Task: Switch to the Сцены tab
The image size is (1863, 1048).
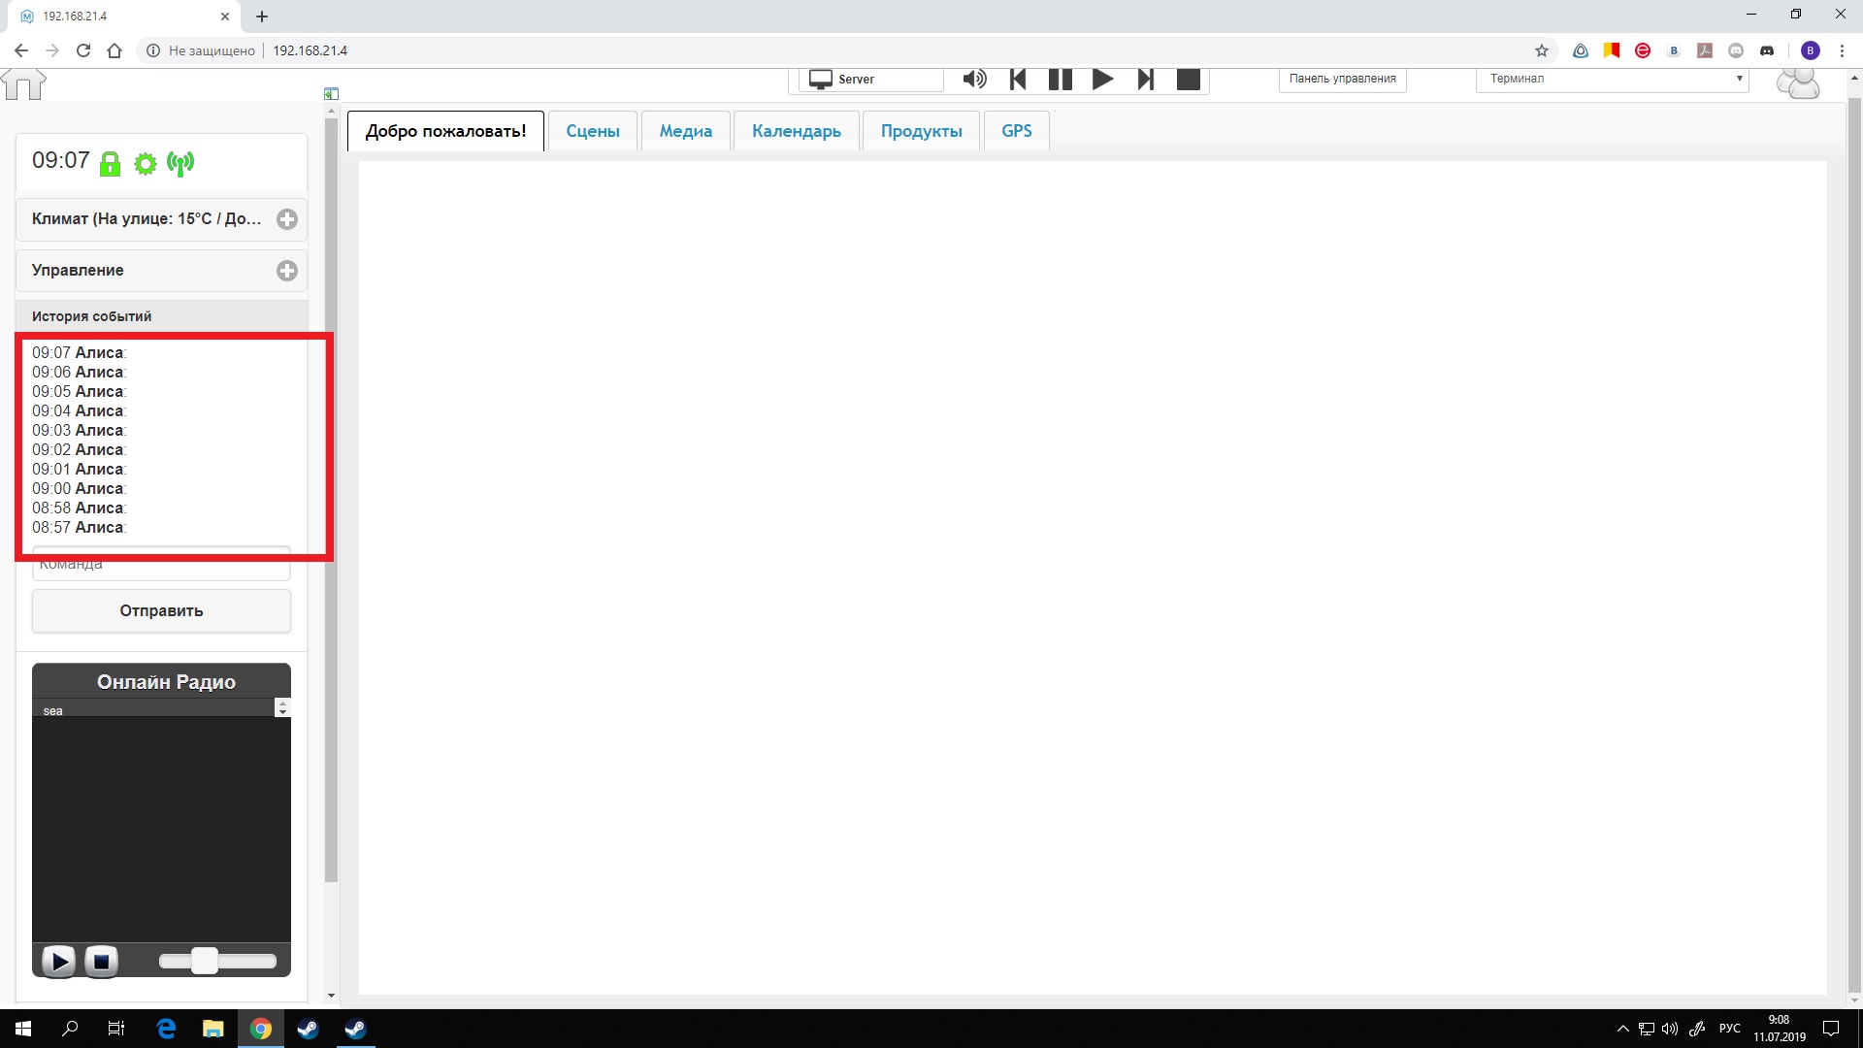Action: point(593,131)
